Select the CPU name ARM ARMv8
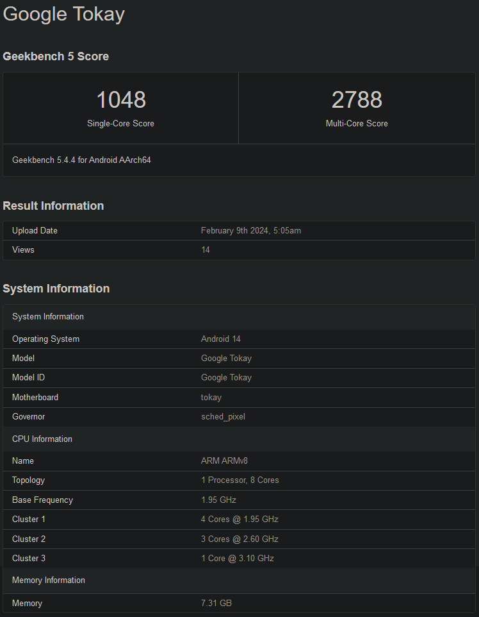Screen dimensions: 479x617 [x=224, y=461]
